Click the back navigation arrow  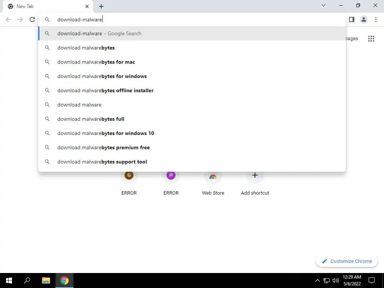pos(8,19)
